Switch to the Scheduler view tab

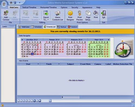(37, 27)
